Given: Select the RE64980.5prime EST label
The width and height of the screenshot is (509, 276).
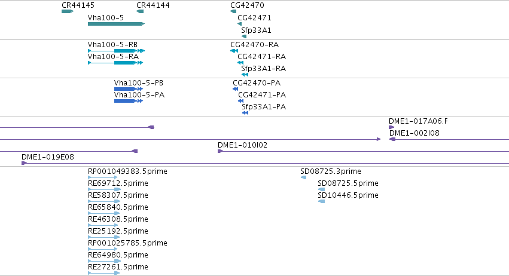Looking at the screenshot, I should [x=118, y=255].
